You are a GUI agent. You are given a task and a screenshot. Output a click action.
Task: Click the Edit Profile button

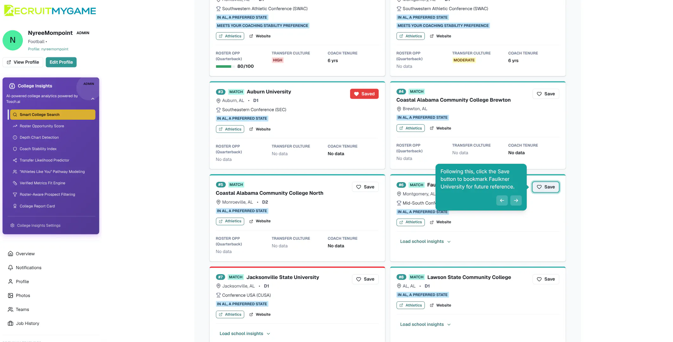pyautogui.click(x=61, y=62)
